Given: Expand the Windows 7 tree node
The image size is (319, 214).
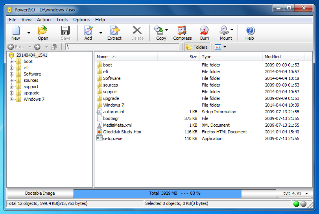Looking at the screenshot, I should (x=11, y=99).
